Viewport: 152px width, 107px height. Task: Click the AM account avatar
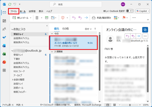pyautogui.click(x=123, y=4)
